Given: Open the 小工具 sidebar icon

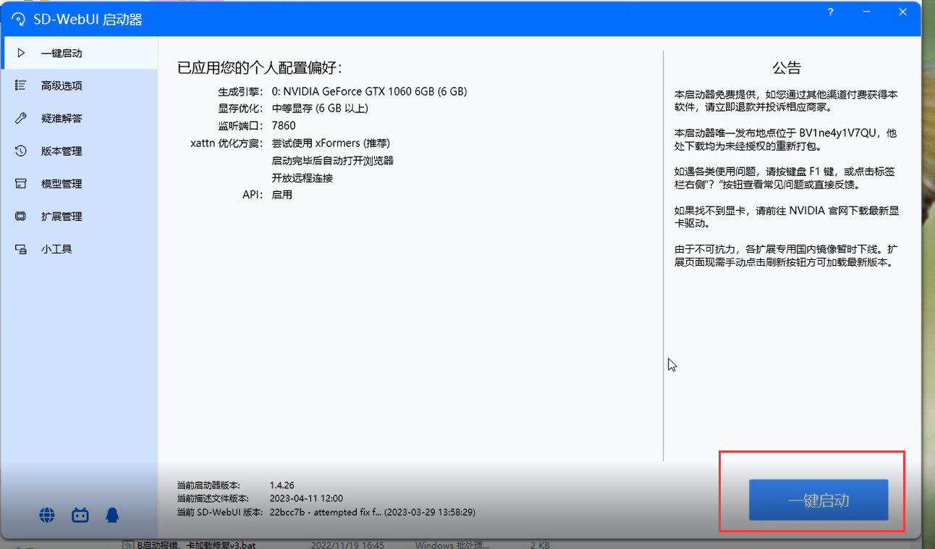Looking at the screenshot, I should click(21, 249).
